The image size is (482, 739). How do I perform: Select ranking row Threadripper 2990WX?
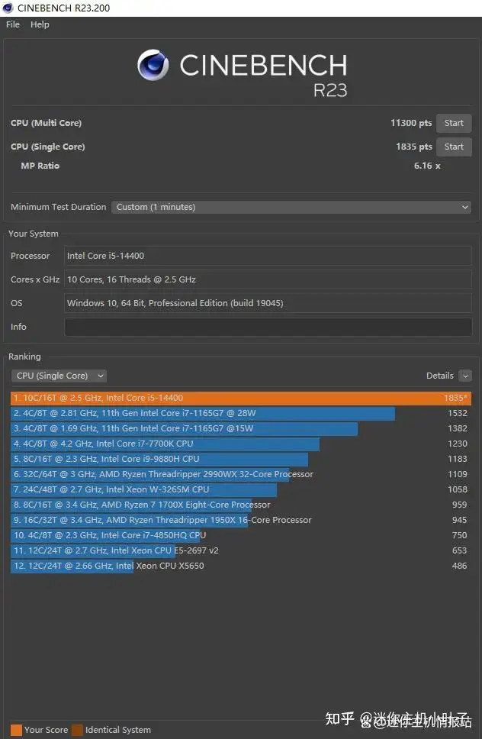point(240,474)
